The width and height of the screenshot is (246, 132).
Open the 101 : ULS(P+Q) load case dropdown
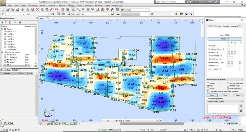pos(91,14)
